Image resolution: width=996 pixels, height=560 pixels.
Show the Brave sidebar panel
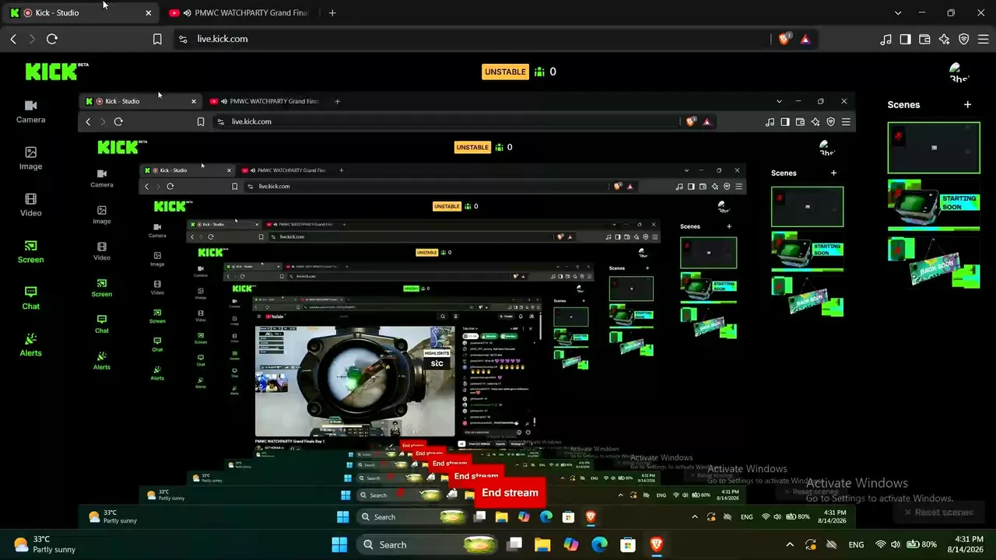[x=905, y=39]
